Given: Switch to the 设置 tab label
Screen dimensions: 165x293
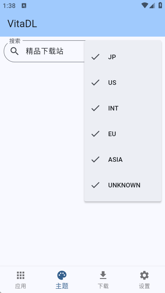Looking at the screenshot, I should pyautogui.click(x=145, y=286).
